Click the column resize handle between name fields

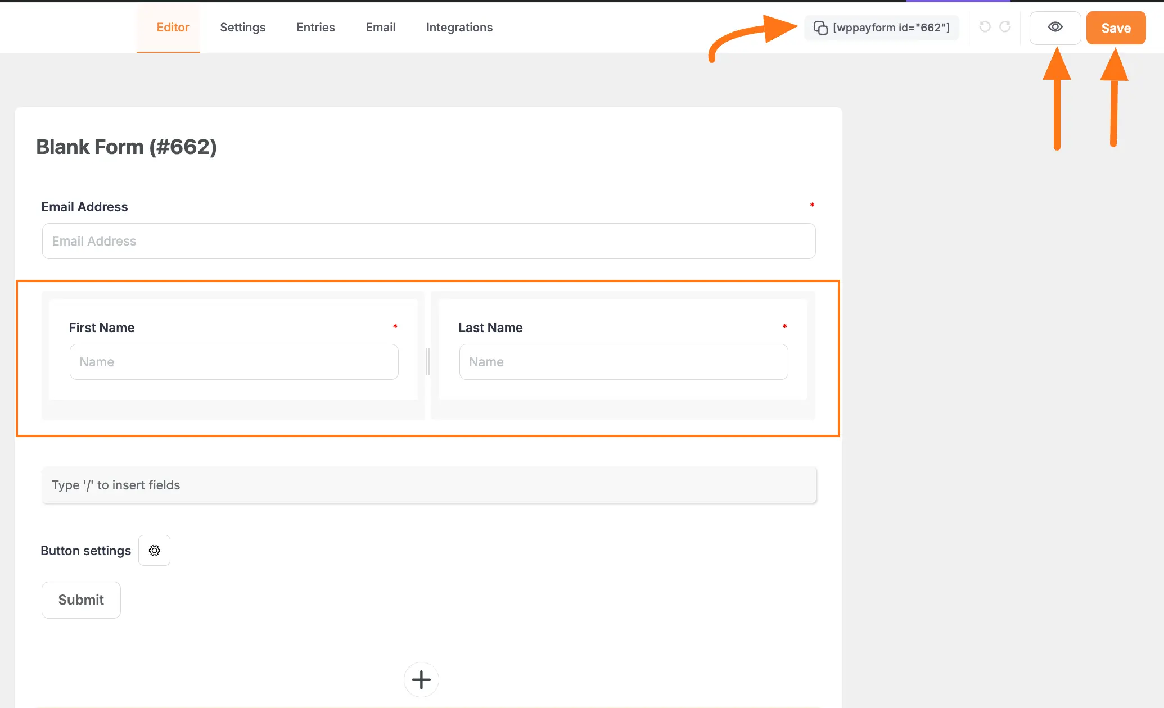tap(428, 361)
